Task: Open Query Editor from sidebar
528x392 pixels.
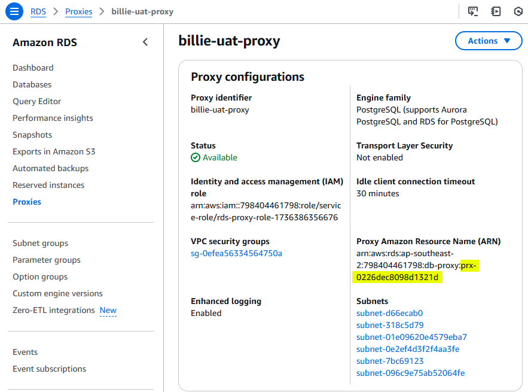Action: pos(36,102)
